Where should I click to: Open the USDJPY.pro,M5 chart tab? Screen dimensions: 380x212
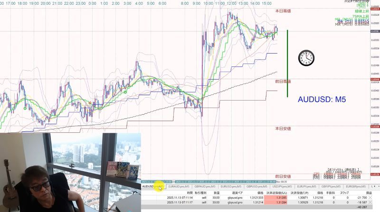[282, 186]
